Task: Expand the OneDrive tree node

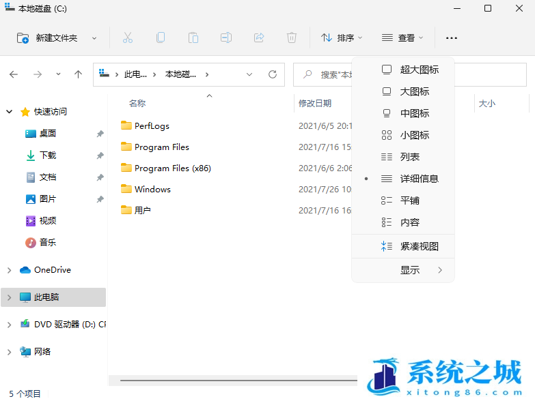Action: [x=9, y=270]
